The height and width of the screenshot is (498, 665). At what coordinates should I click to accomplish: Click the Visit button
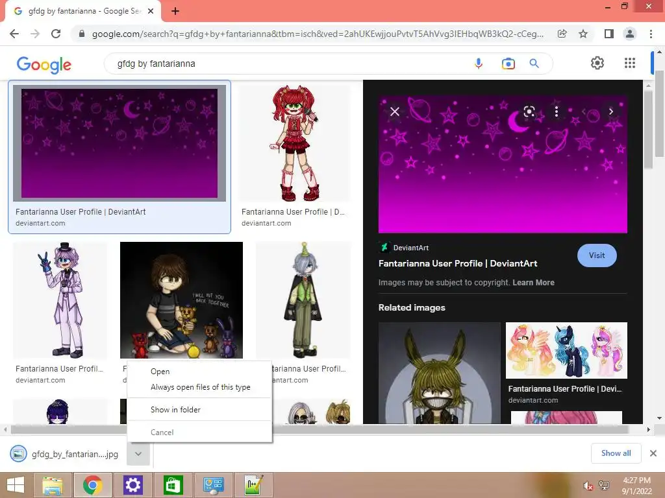click(597, 255)
